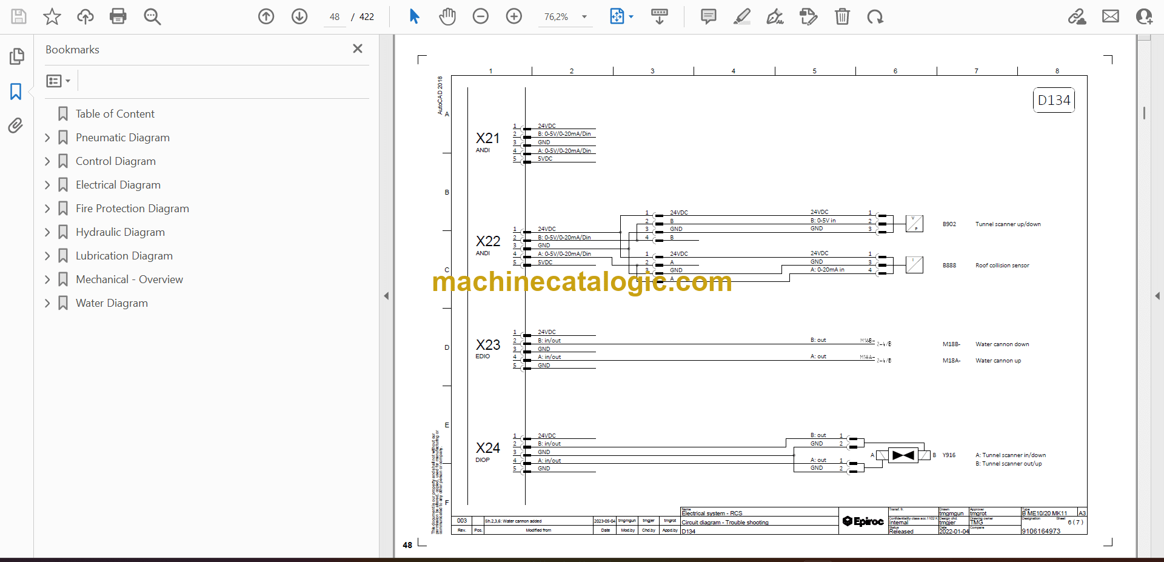
Task: Click the X24 connector label
Action: point(487,448)
